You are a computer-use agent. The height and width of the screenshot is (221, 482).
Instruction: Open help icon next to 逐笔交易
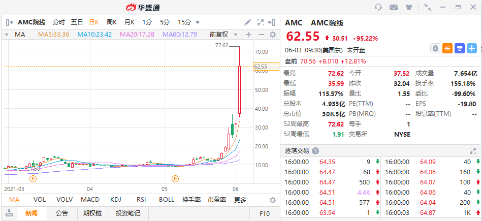pos(315,151)
